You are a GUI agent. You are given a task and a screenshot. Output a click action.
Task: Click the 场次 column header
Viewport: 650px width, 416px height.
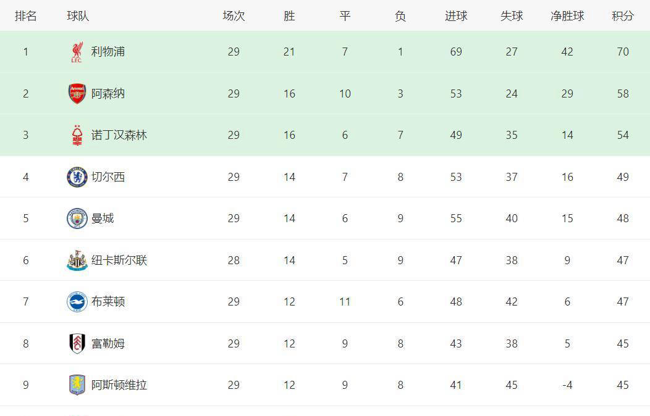tap(234, 16)
